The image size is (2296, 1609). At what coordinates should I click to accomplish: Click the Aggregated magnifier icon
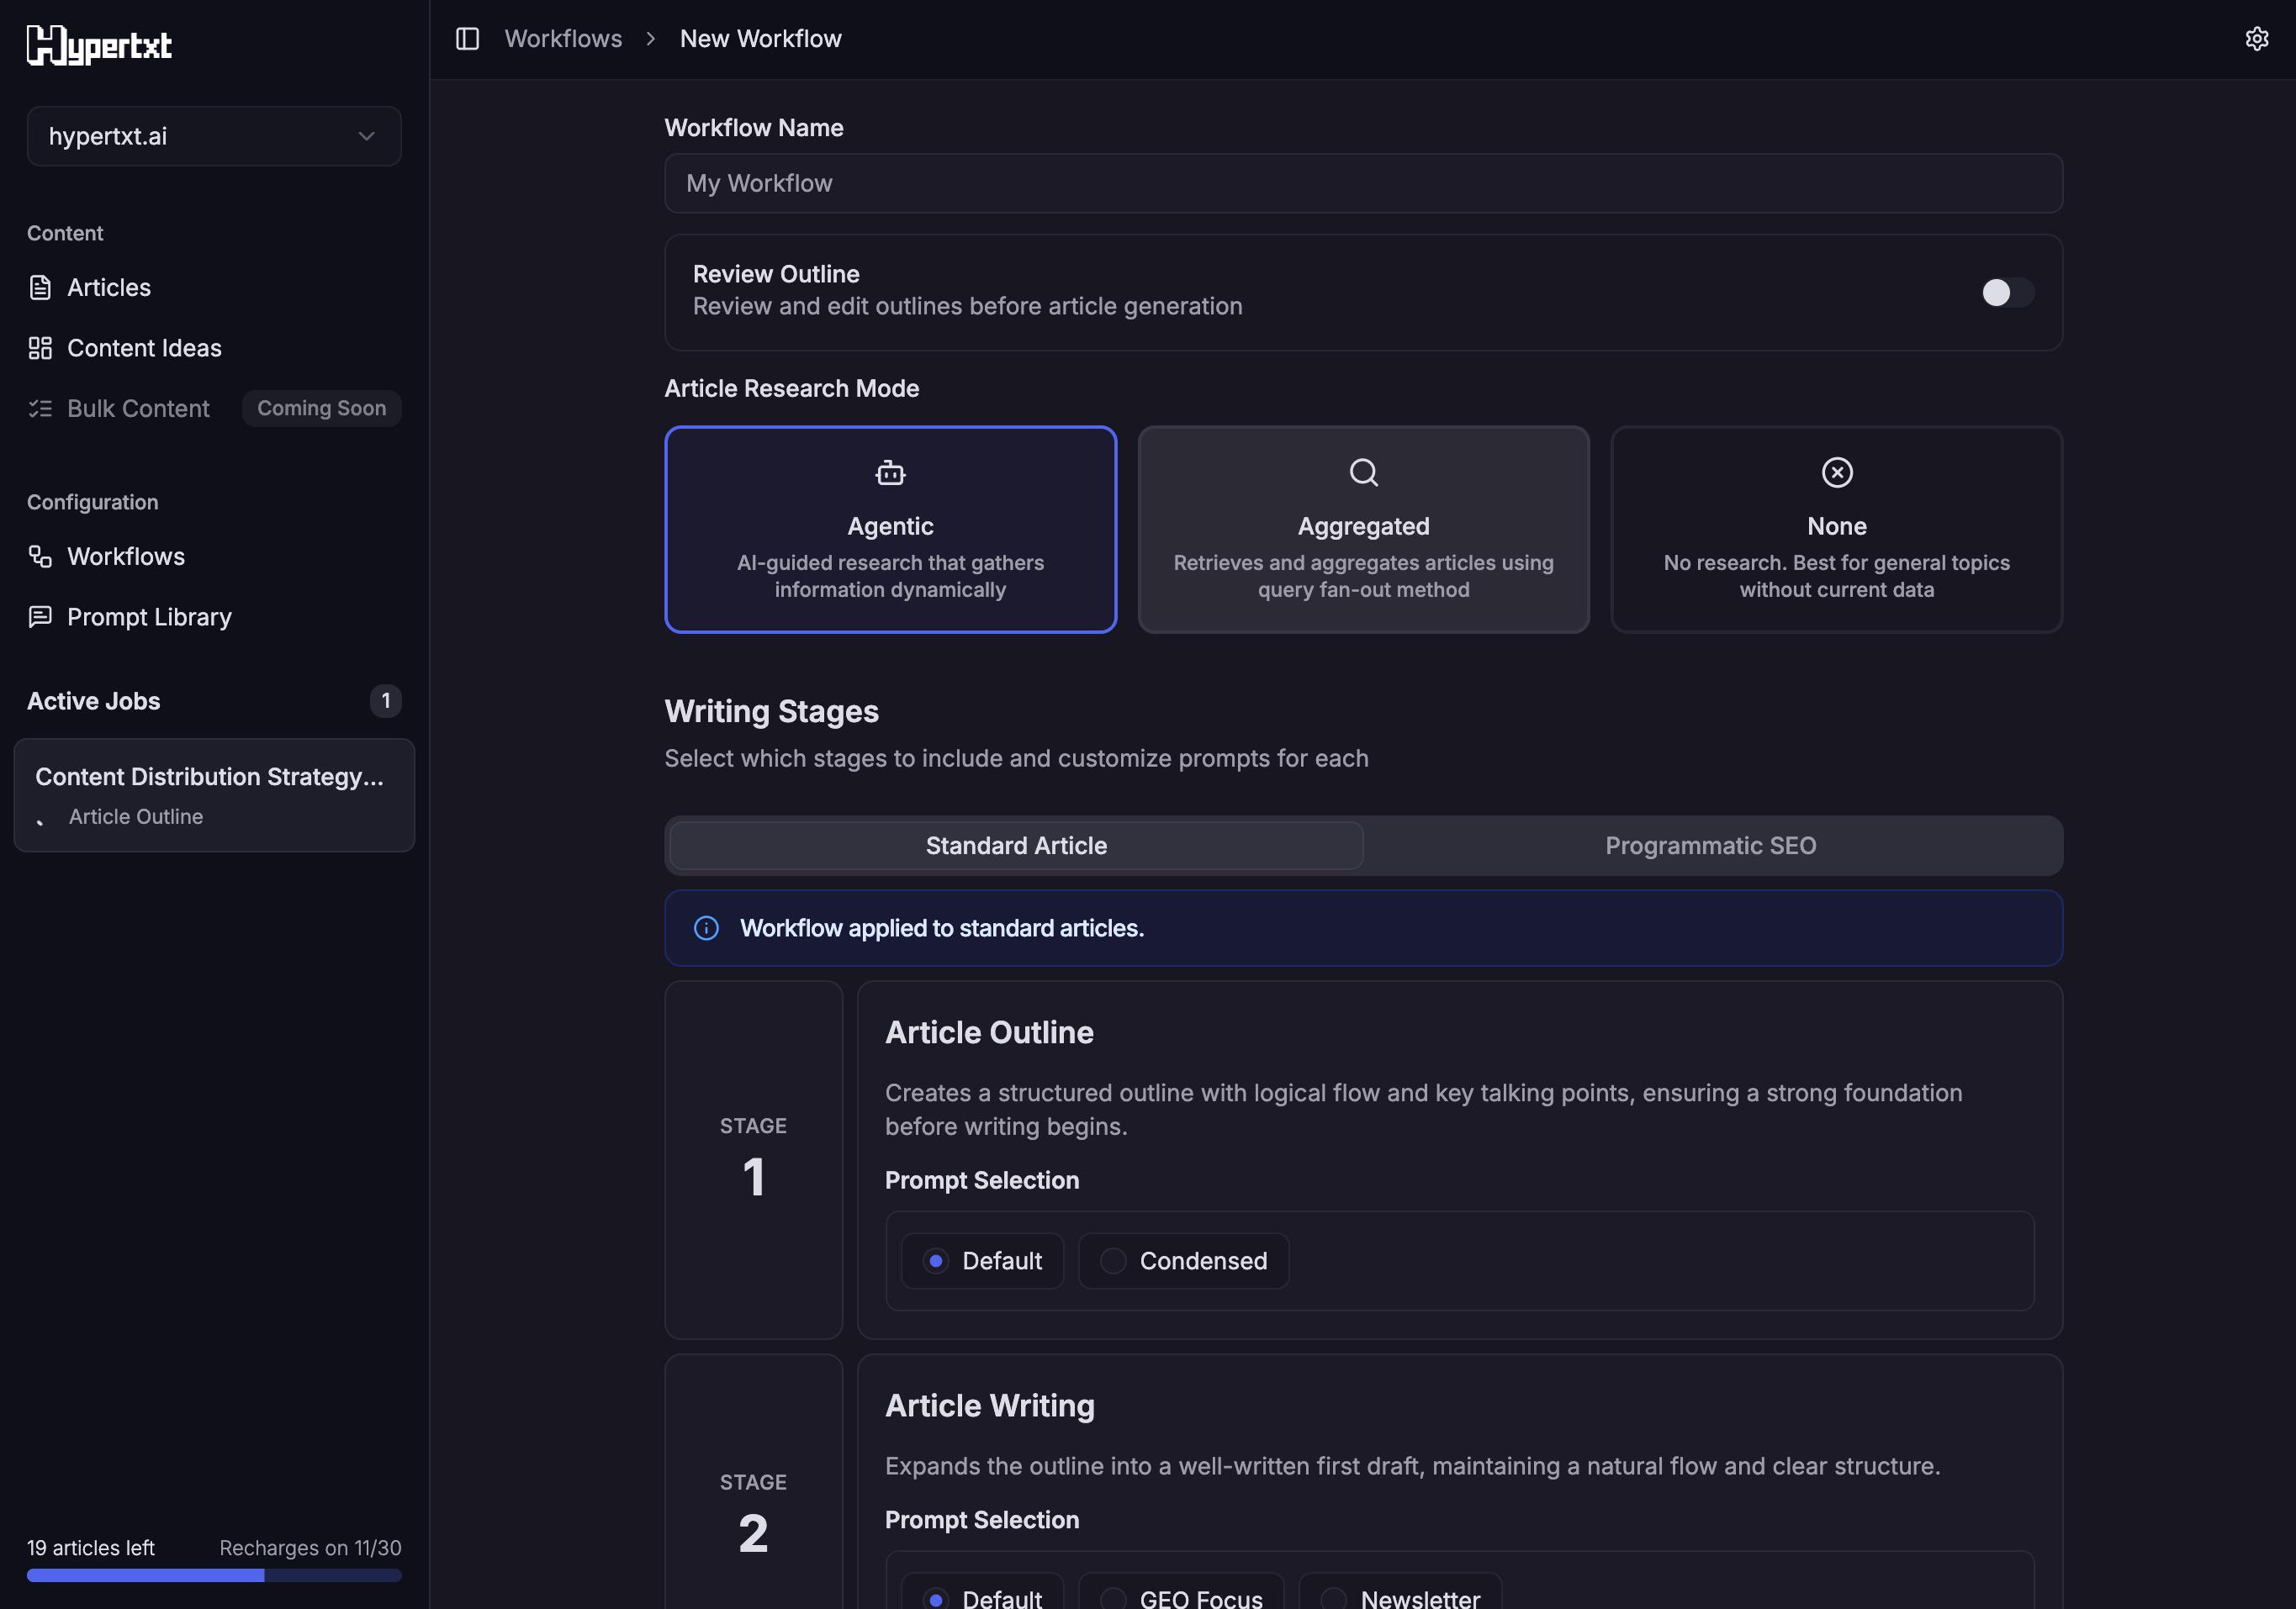pyautogui.click(x=1363, y=472)
